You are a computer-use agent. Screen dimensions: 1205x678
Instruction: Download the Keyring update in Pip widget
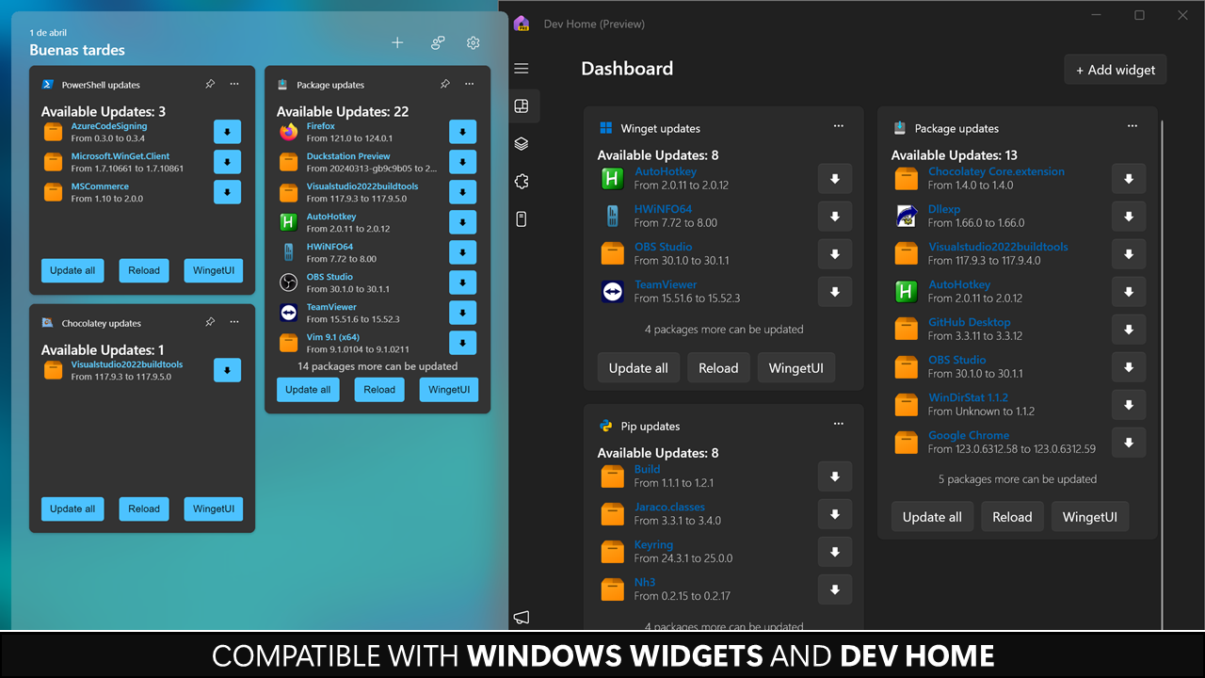834,552
